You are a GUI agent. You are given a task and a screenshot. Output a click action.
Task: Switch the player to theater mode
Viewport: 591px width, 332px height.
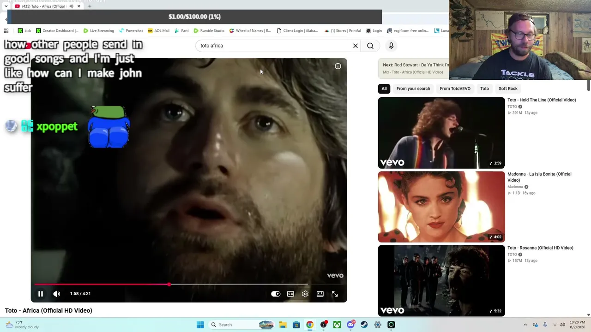pos(320,294)
